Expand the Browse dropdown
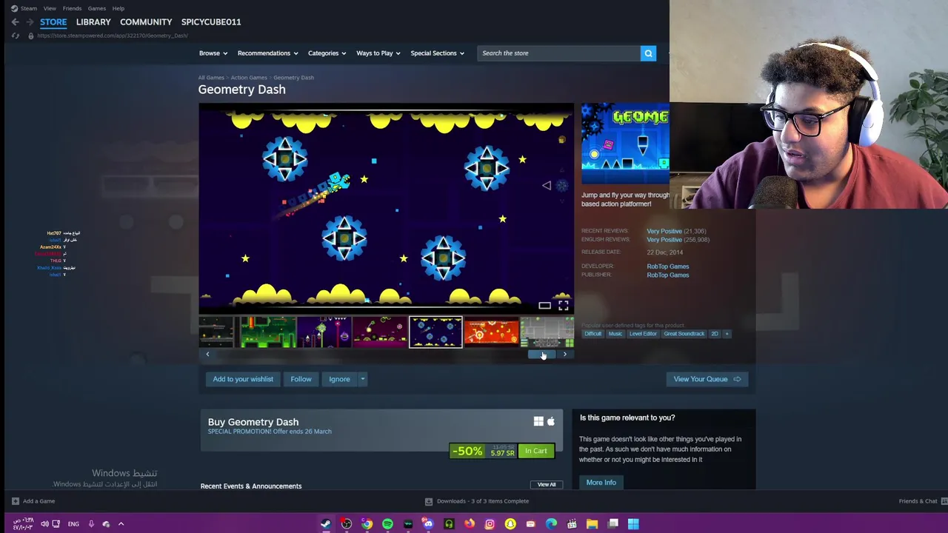Viewport: 948px width, 533px height. [x=213, y=53]
